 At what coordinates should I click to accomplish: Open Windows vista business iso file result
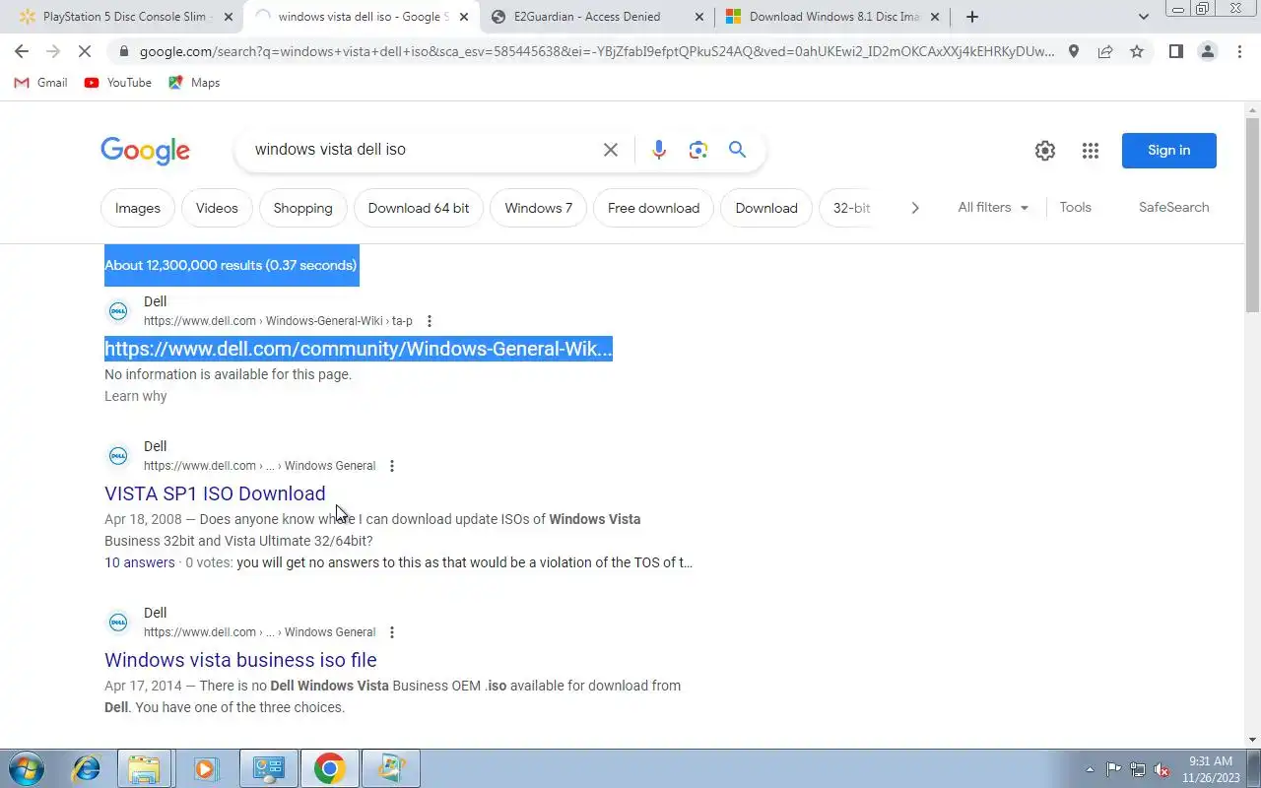(240, 660)
